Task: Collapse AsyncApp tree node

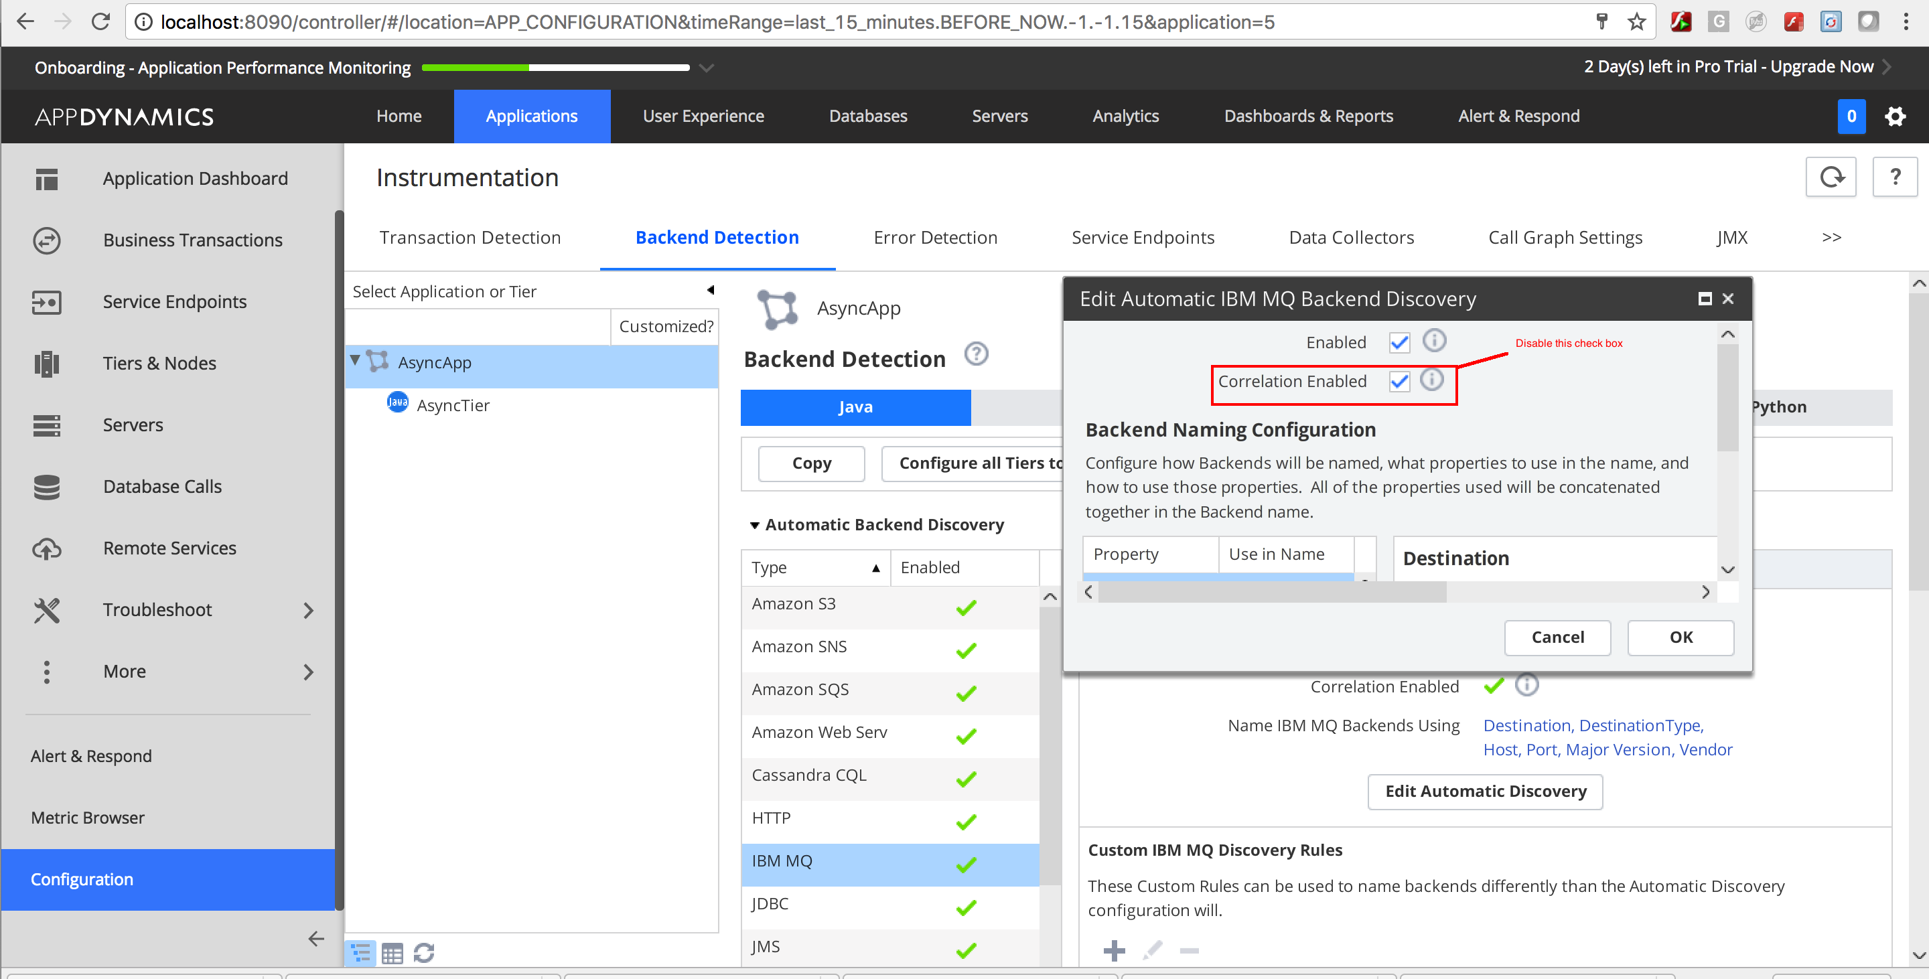Action: [x=355, y=361]
